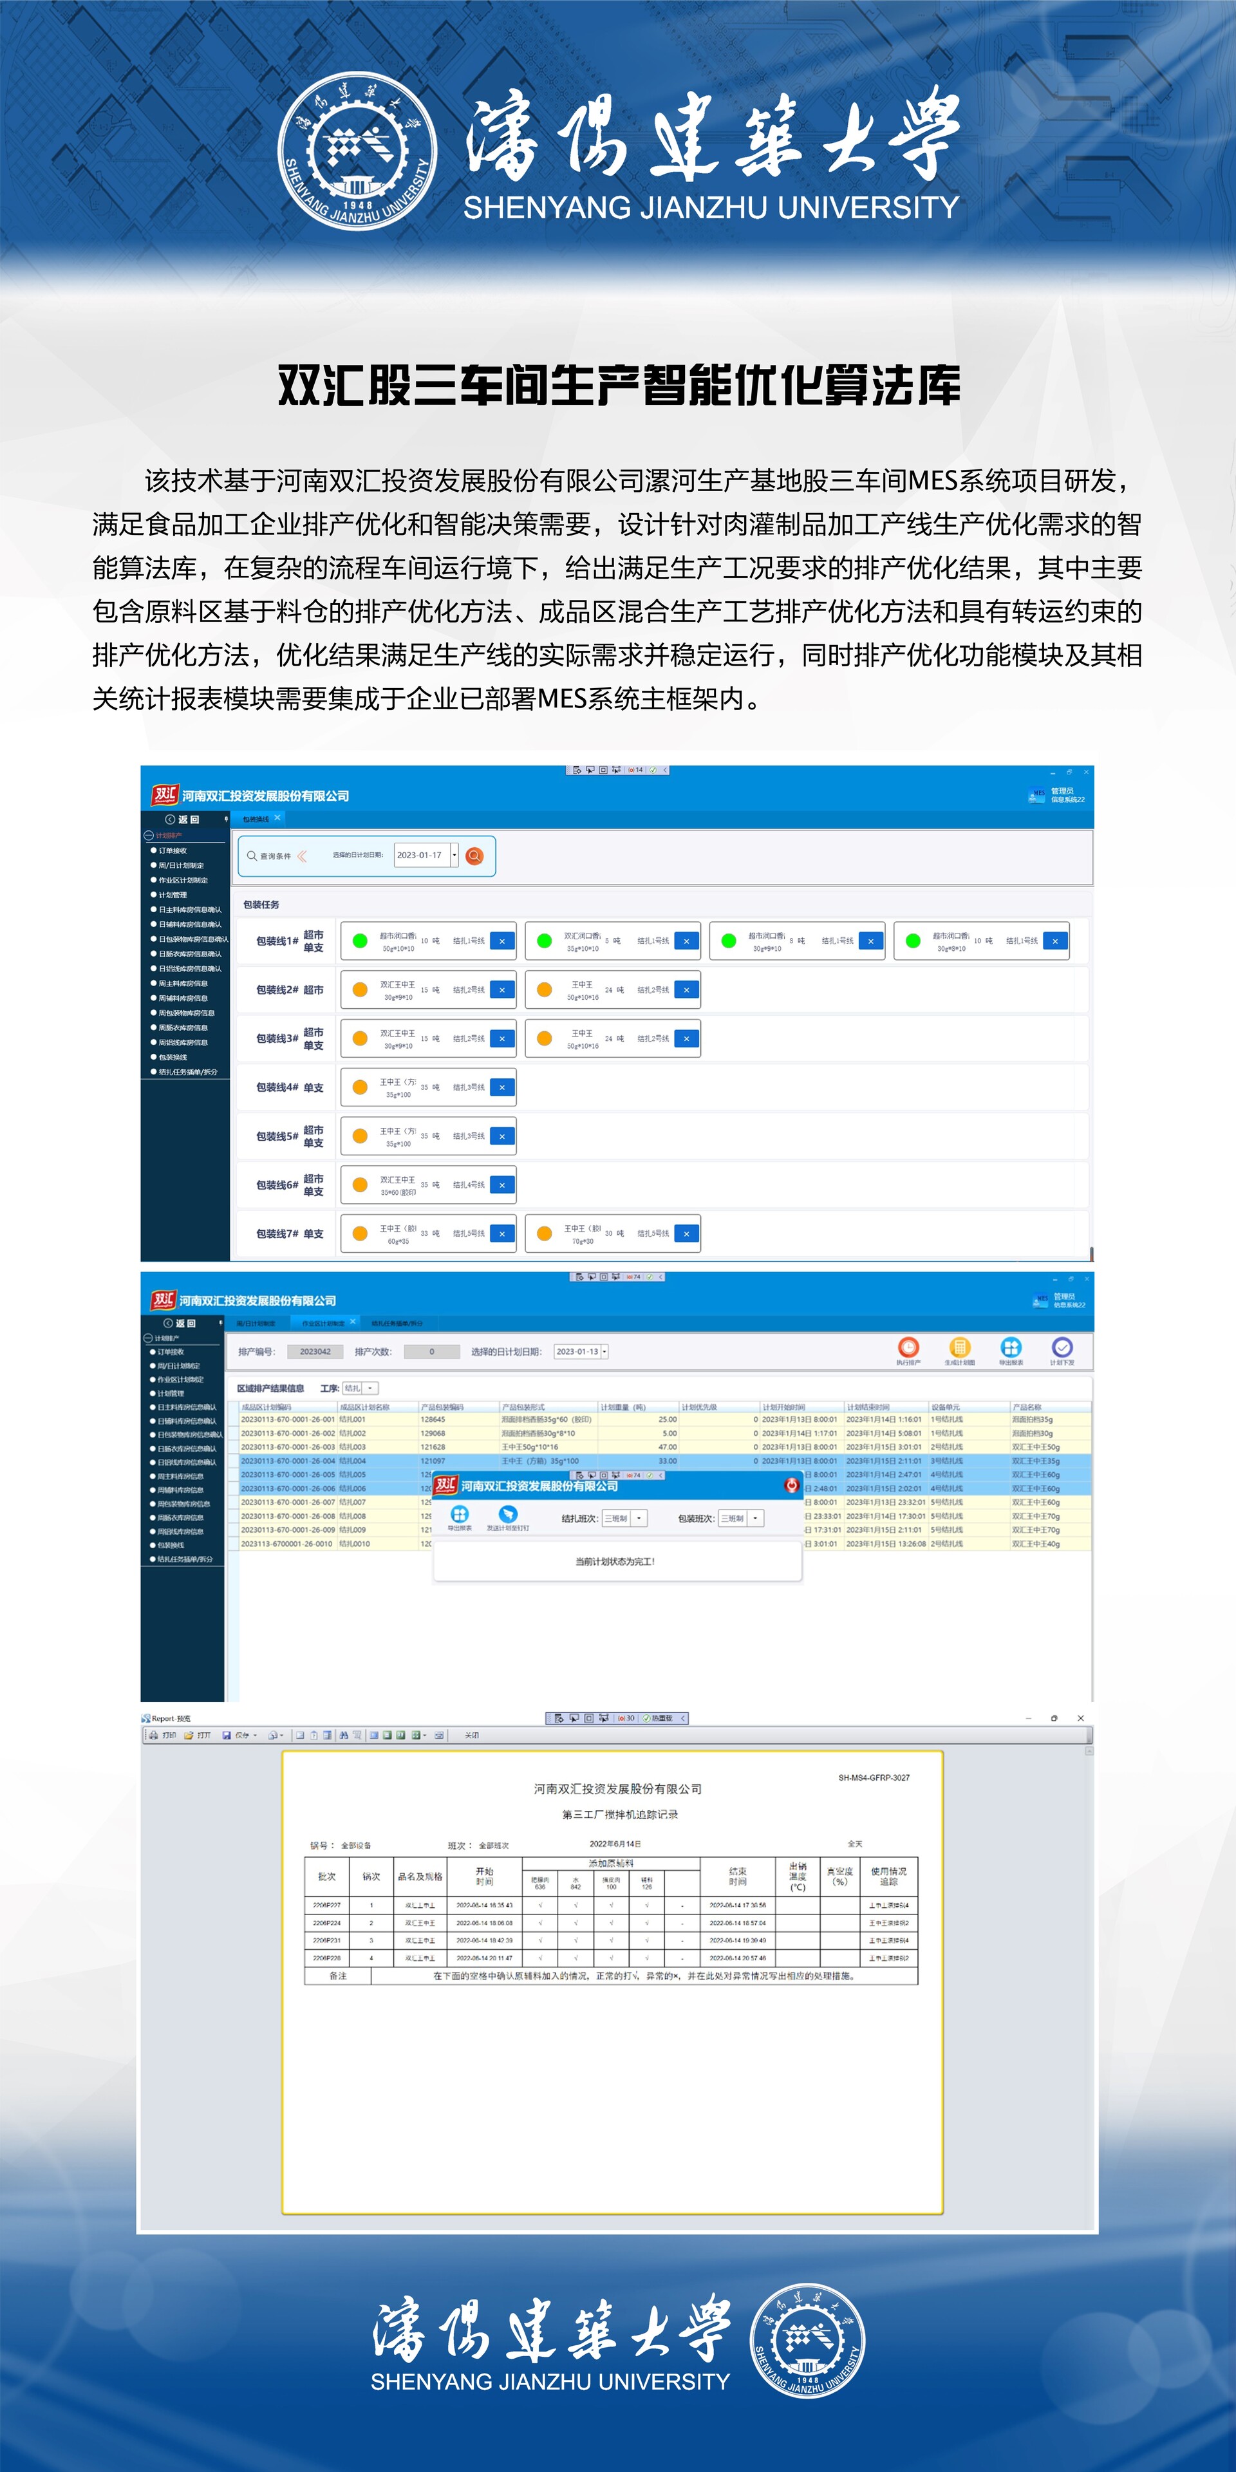This screenshot has width=1236, height=2472.
Task: Click blue X on the 包装线4# task card
Action: pos(502,1087)
